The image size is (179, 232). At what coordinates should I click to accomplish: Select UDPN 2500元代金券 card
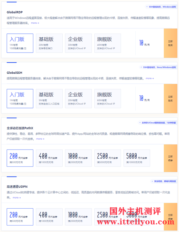tap(108, 217)
